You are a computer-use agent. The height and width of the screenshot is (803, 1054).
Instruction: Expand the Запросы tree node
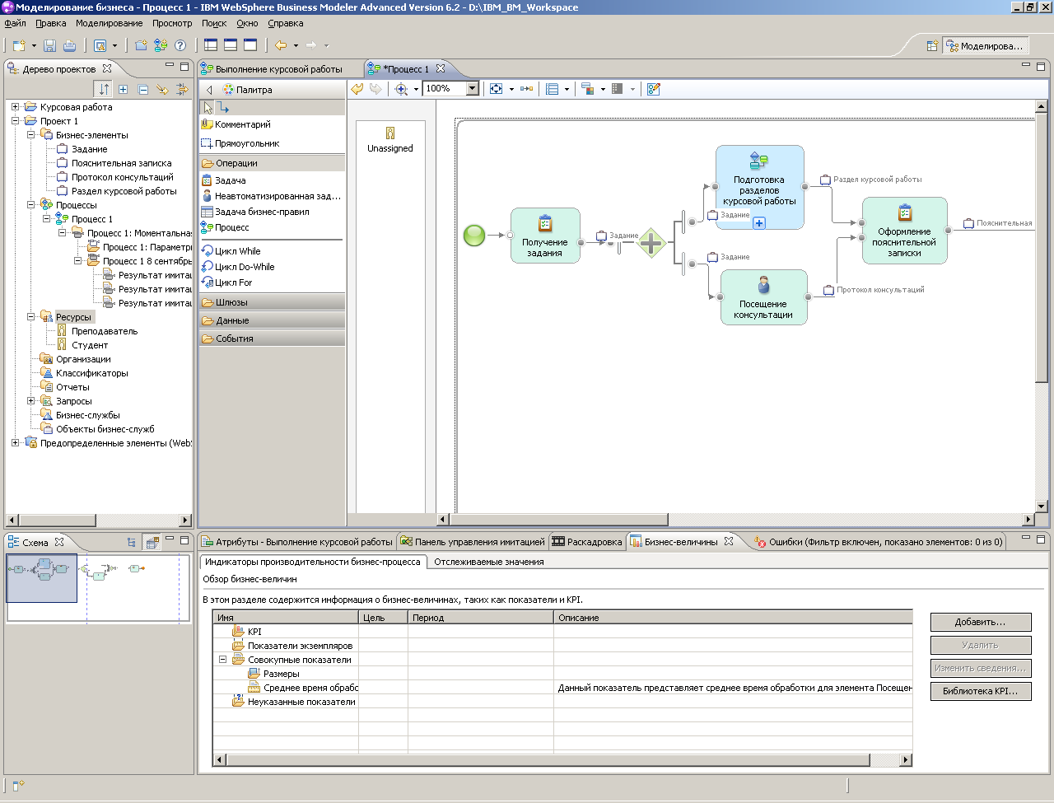click(x=30, y=401)
